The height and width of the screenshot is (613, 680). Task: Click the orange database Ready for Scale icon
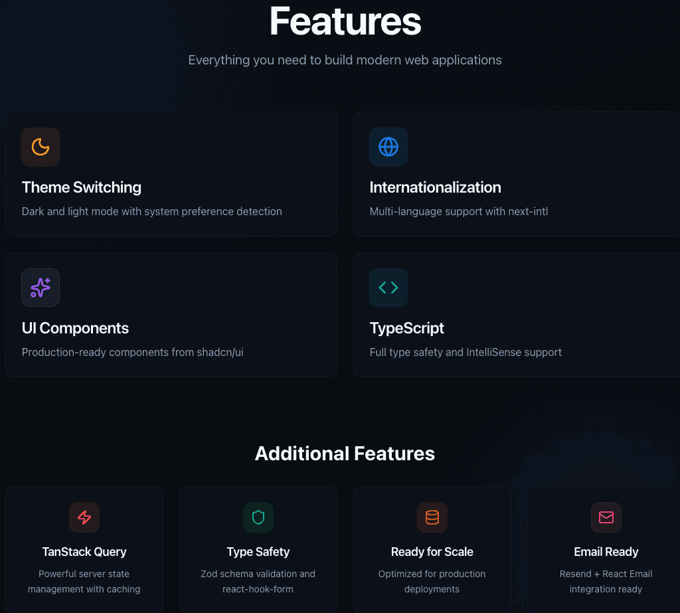click(432, 517)
